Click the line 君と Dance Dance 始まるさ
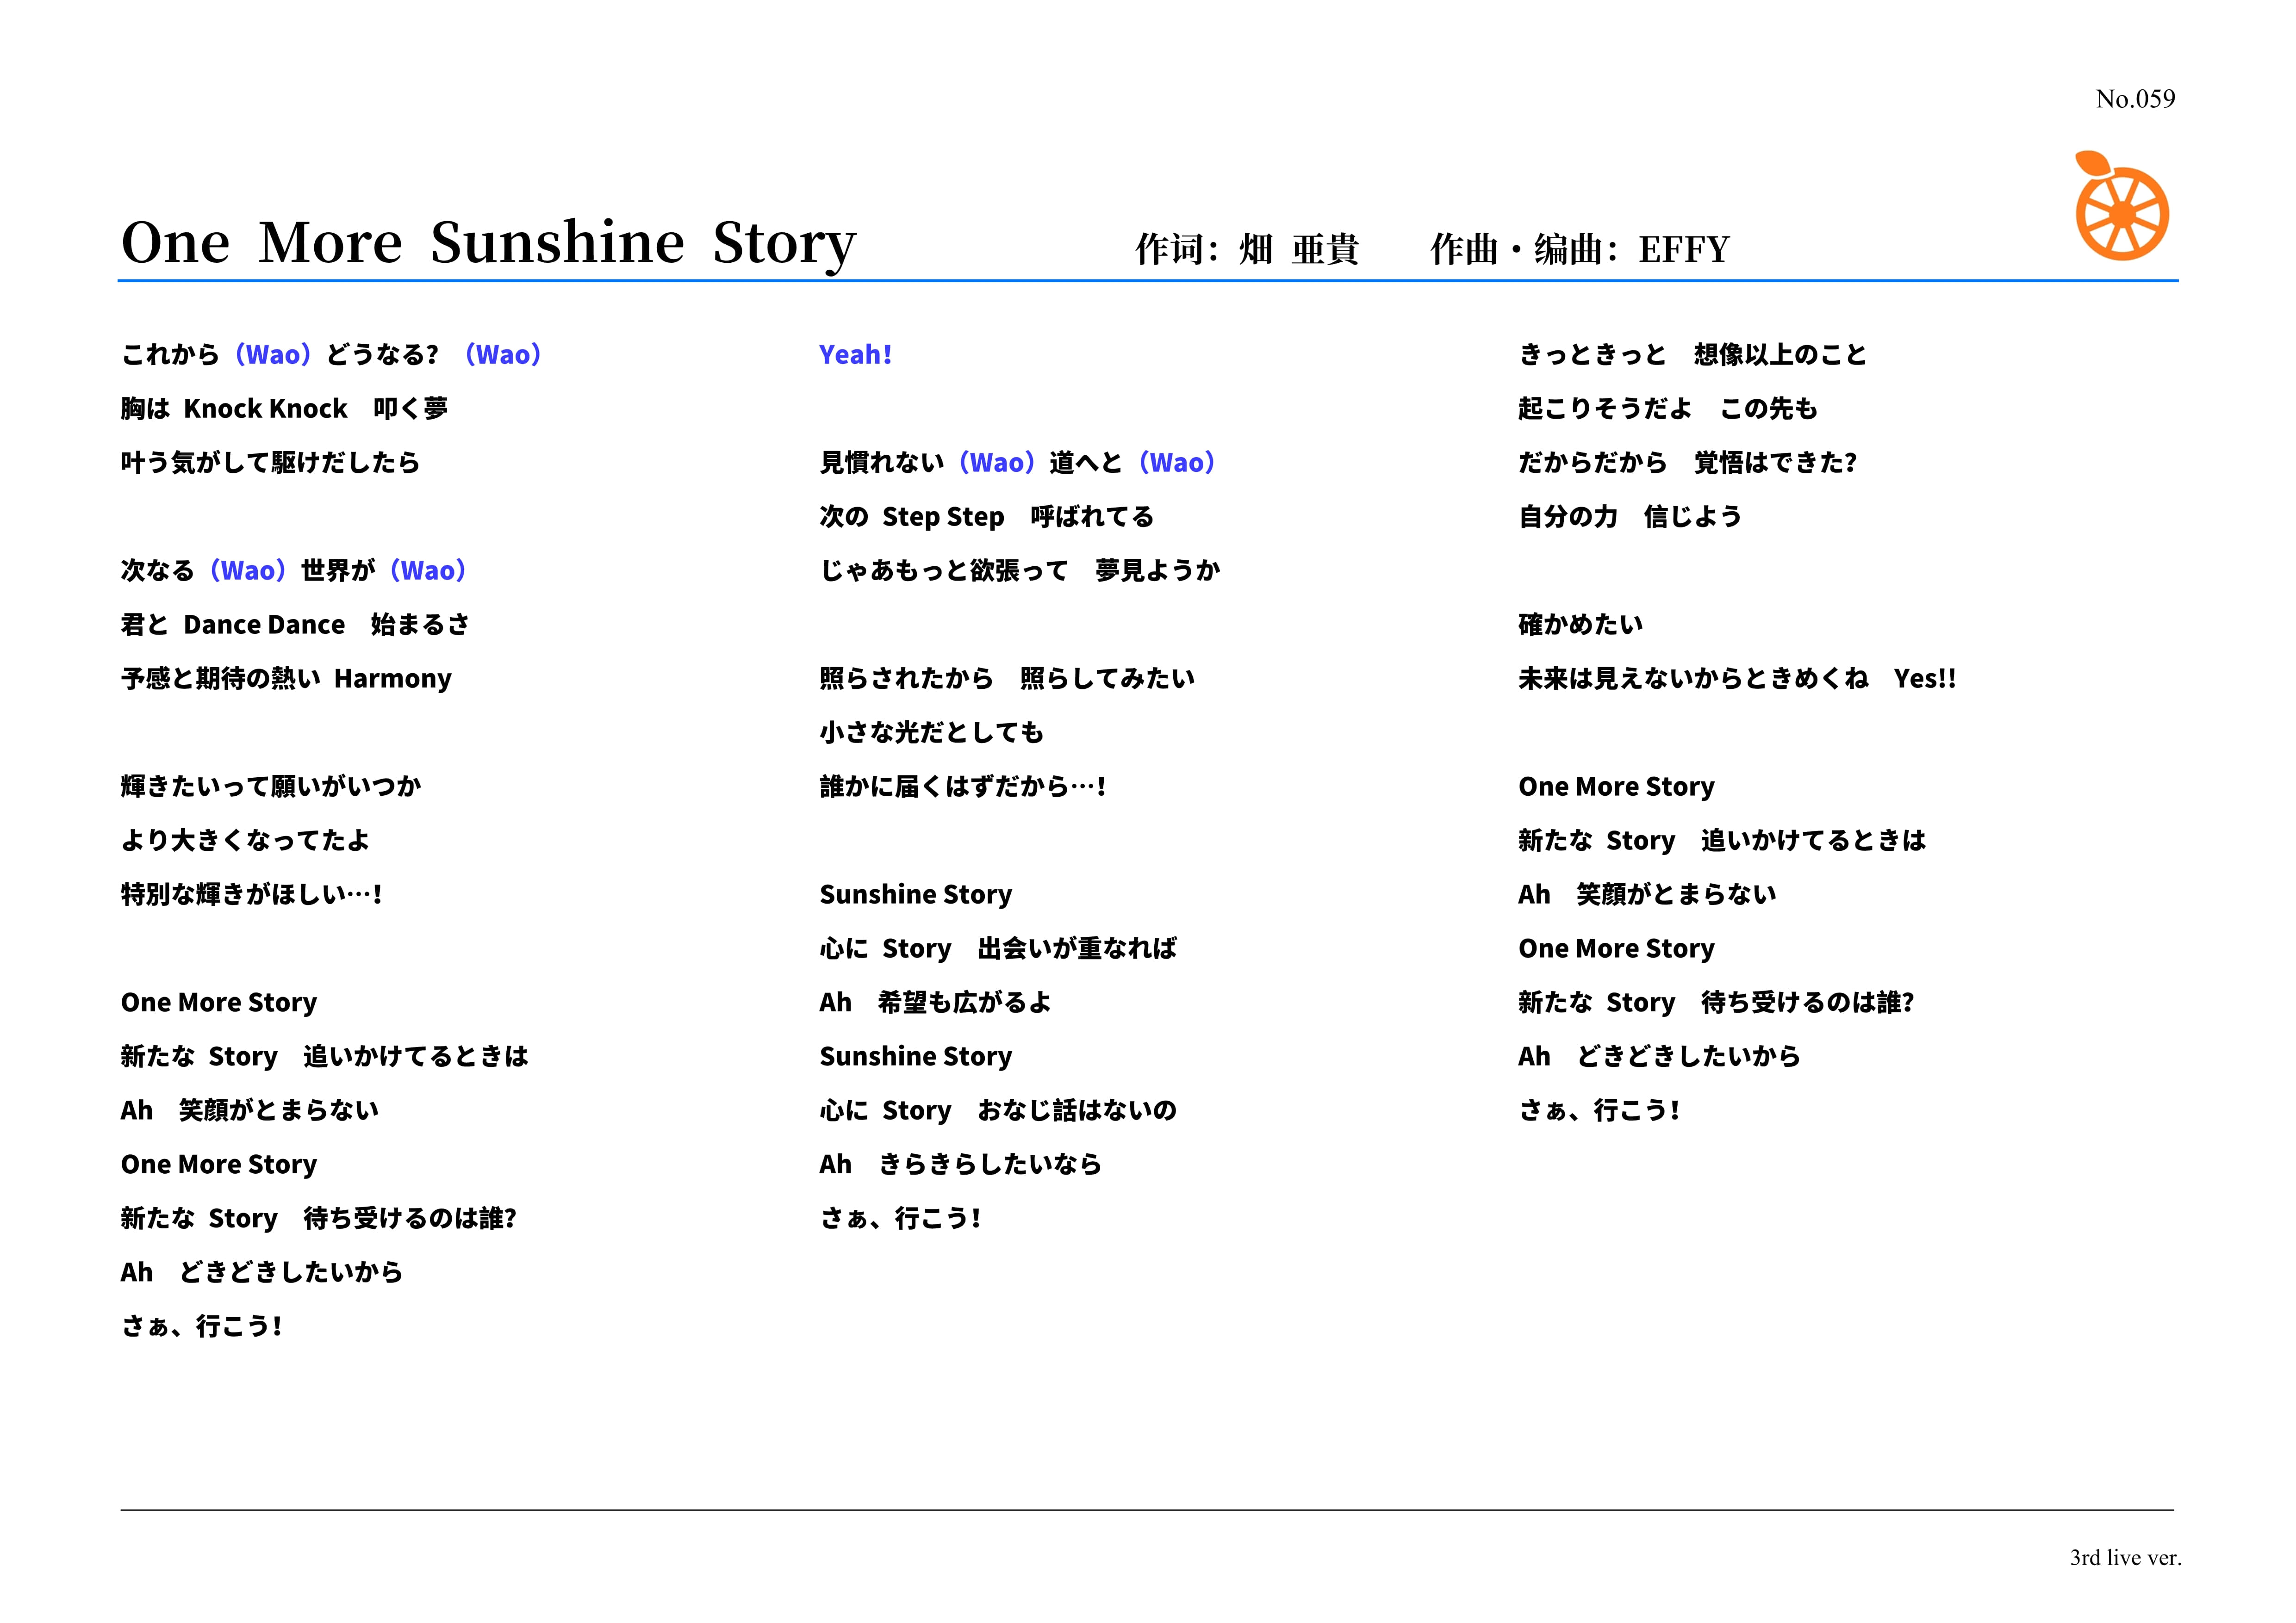The width and height of the screenshot is (2296, 1623). pos(295,625)
